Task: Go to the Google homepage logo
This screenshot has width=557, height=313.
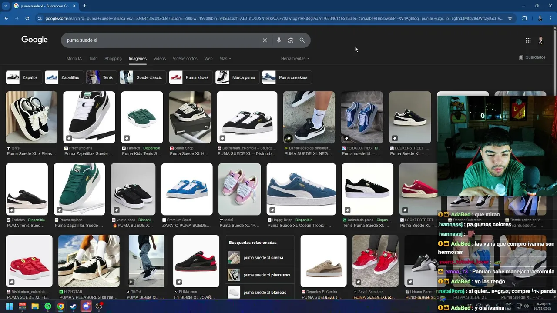Action: coord(34,40)
